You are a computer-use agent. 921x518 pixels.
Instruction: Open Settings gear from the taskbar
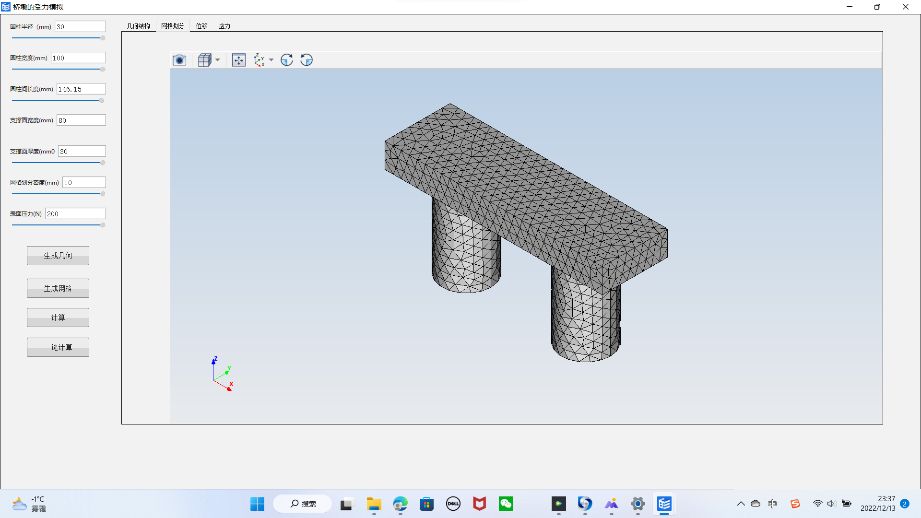(638, 504)
